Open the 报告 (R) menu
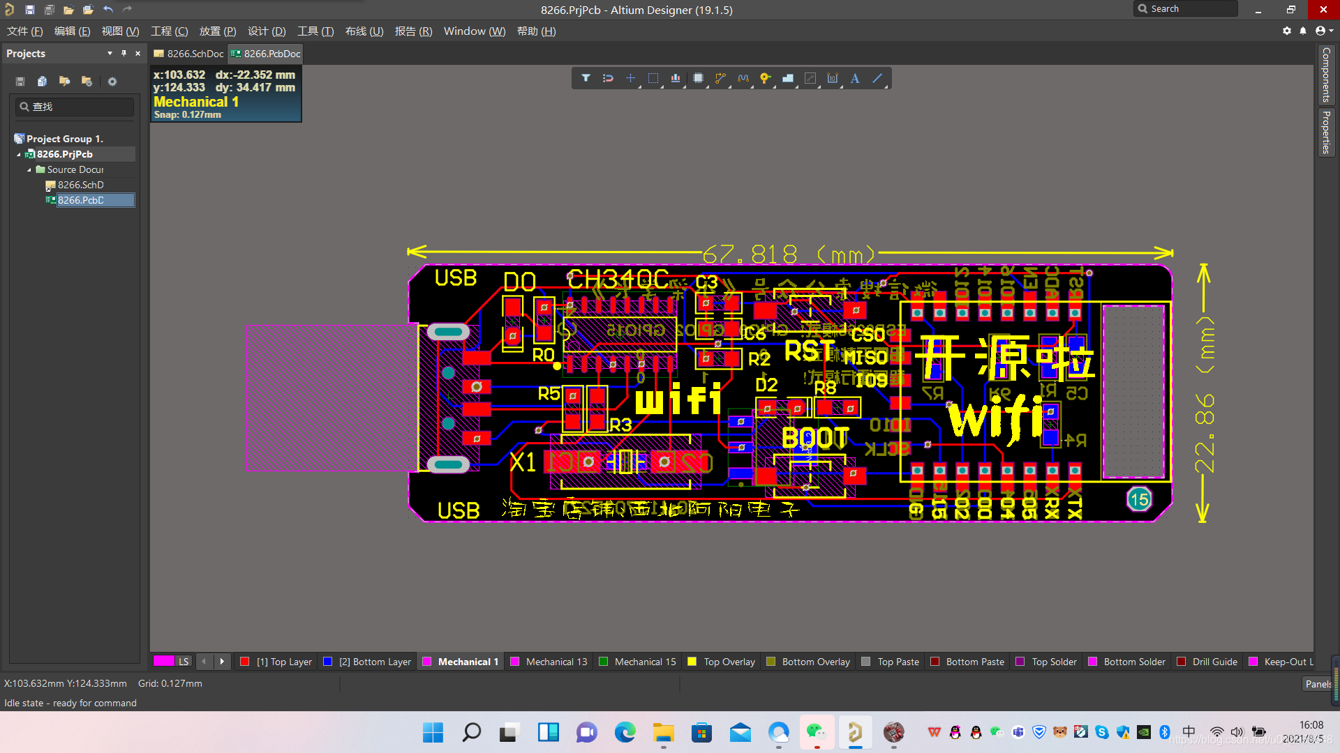This screenshot has height=753, width=1340. pyautogui.click(x=413, y=31)
